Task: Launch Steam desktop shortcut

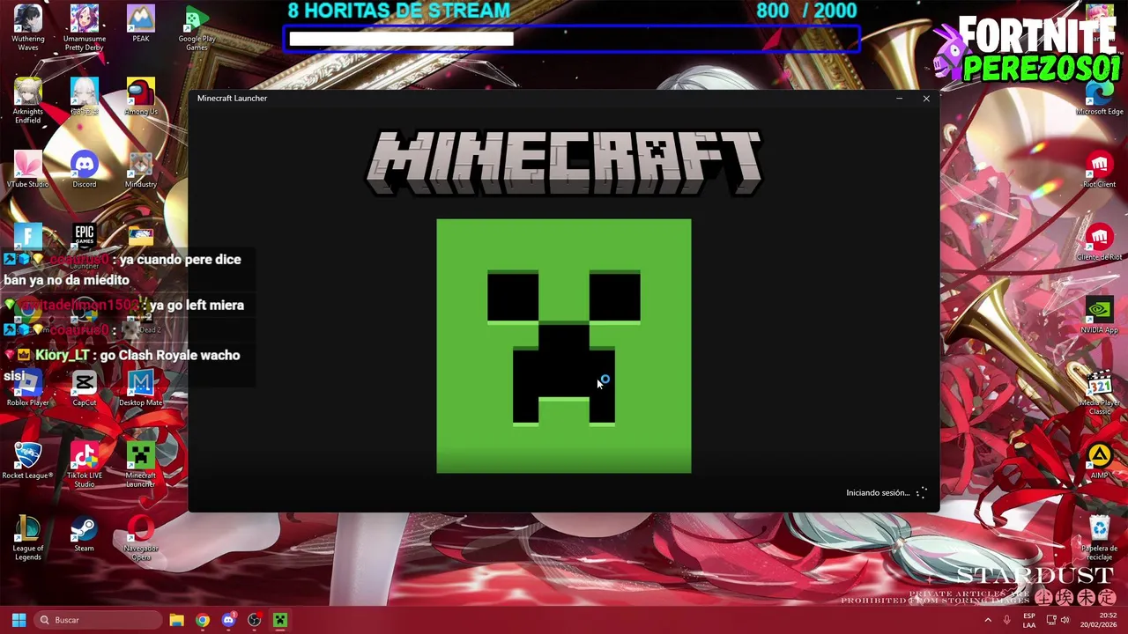Action: click(x=85, y=534)
